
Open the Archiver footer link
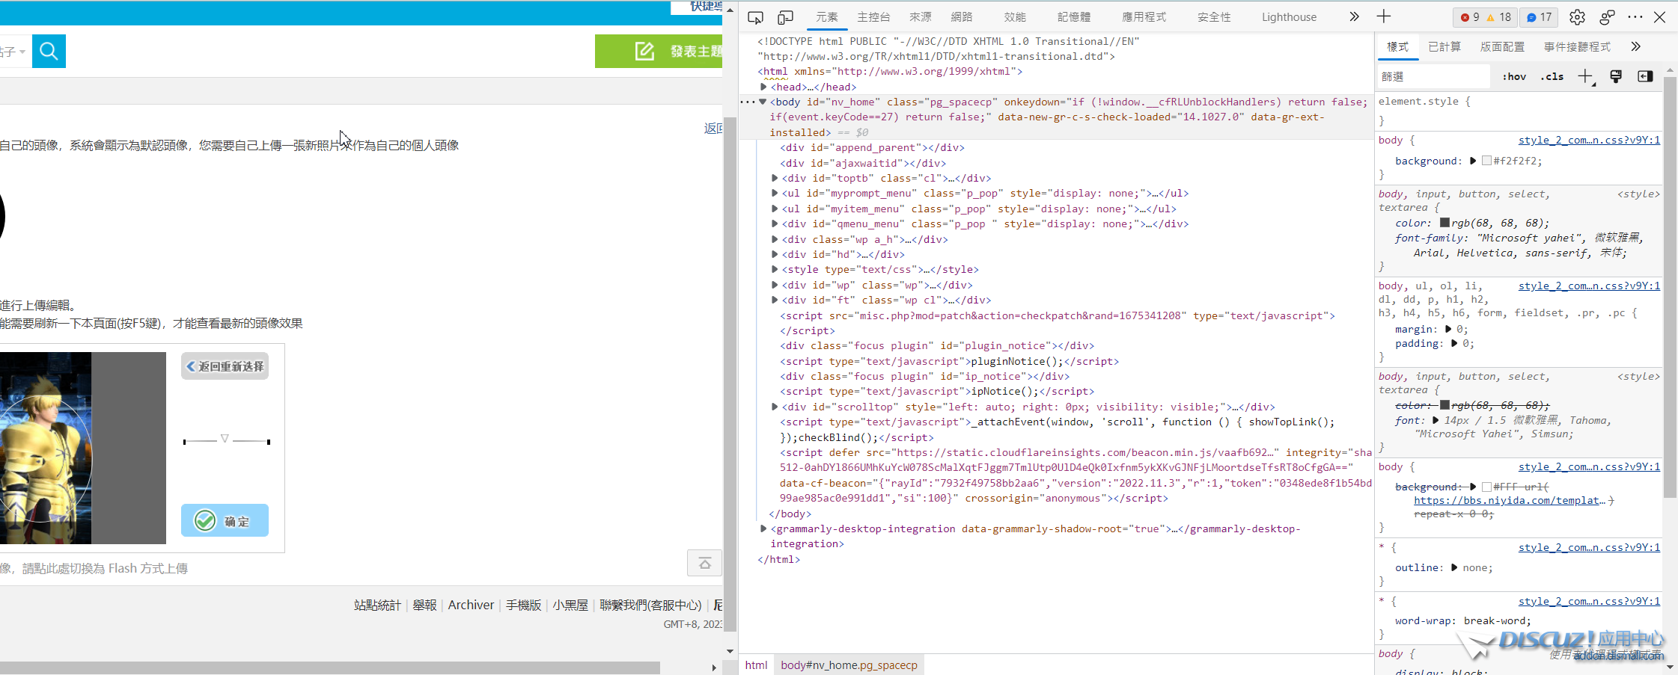click(x=471, y=605)
